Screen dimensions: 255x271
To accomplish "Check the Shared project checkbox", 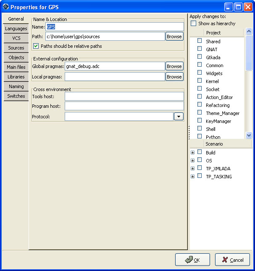I will pos(200,41).
